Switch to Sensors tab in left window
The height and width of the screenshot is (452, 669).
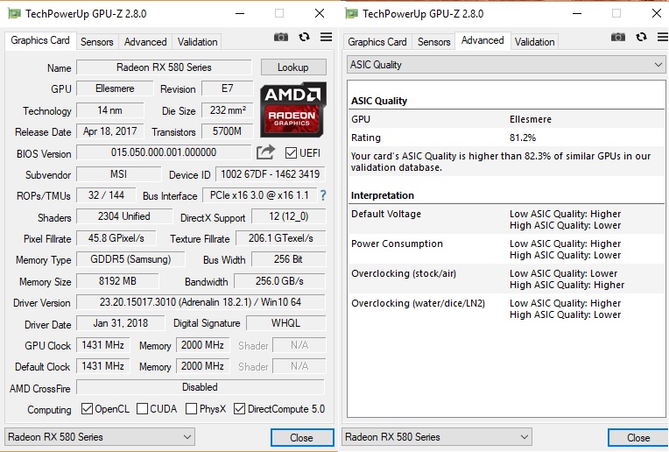click(96, 42)
